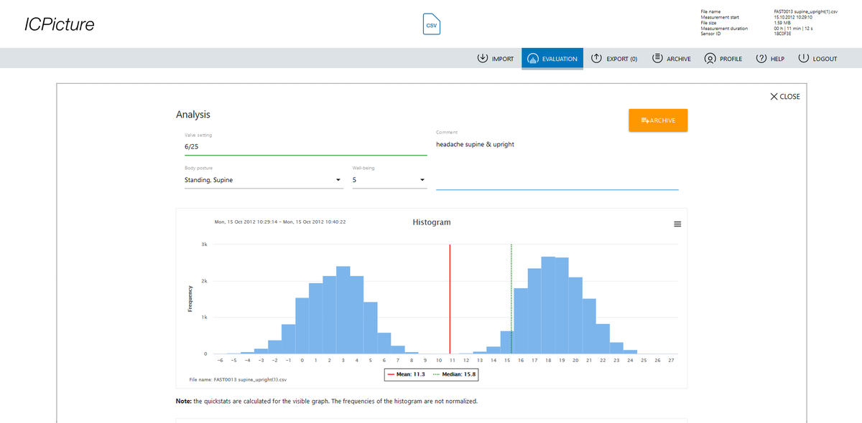Switch to the Evaluation tab
This screenshot has width=862, height=423.
(552, 59)
